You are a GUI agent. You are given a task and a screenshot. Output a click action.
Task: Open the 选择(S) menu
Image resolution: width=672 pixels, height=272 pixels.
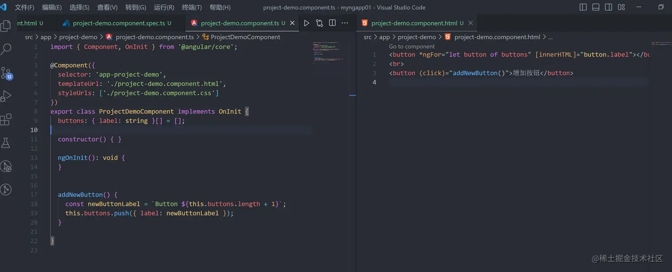(80, 7)
